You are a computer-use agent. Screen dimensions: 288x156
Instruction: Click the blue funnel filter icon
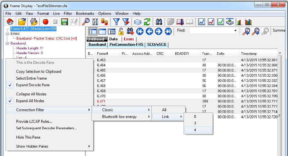point(116,22)
